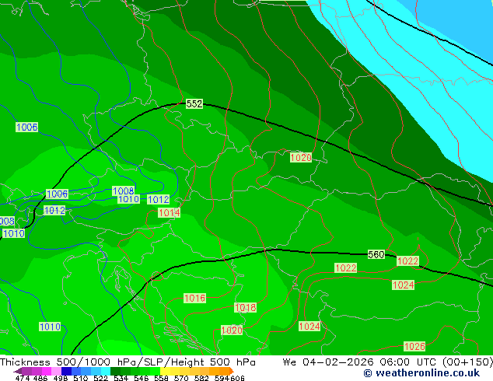Click the 570 legend value
493x381 pixels.
[x=181, y=378]
